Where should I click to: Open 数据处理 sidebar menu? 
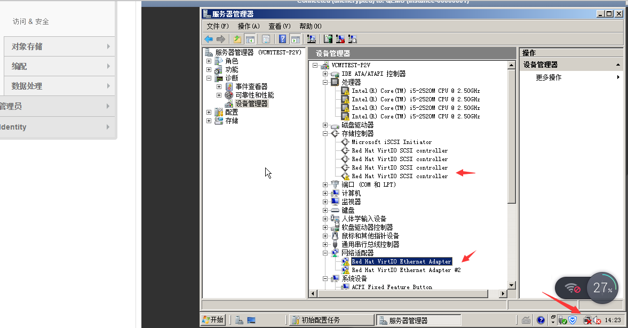59,86
